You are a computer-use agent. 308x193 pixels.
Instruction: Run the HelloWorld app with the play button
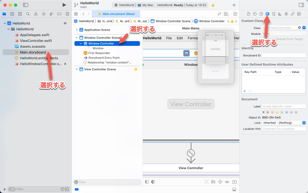click(64, 5)
